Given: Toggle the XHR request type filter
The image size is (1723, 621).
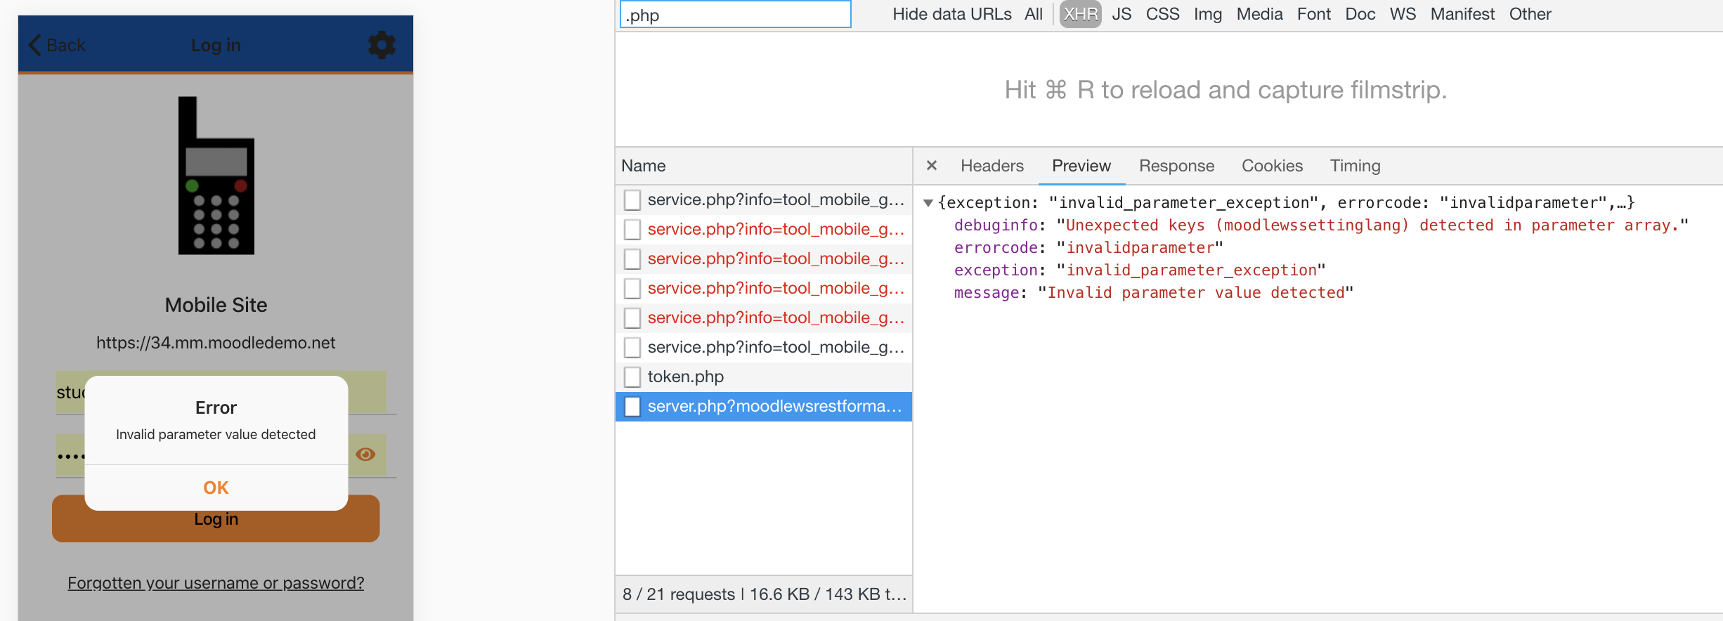Looking at the screenshot, I should 1080,14.
